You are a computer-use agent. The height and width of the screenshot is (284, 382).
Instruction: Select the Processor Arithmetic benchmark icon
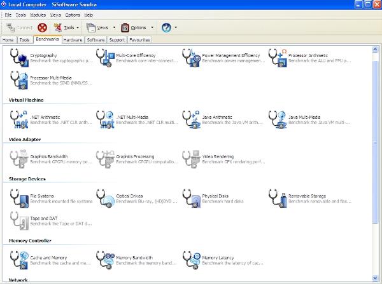pos(278,58)
